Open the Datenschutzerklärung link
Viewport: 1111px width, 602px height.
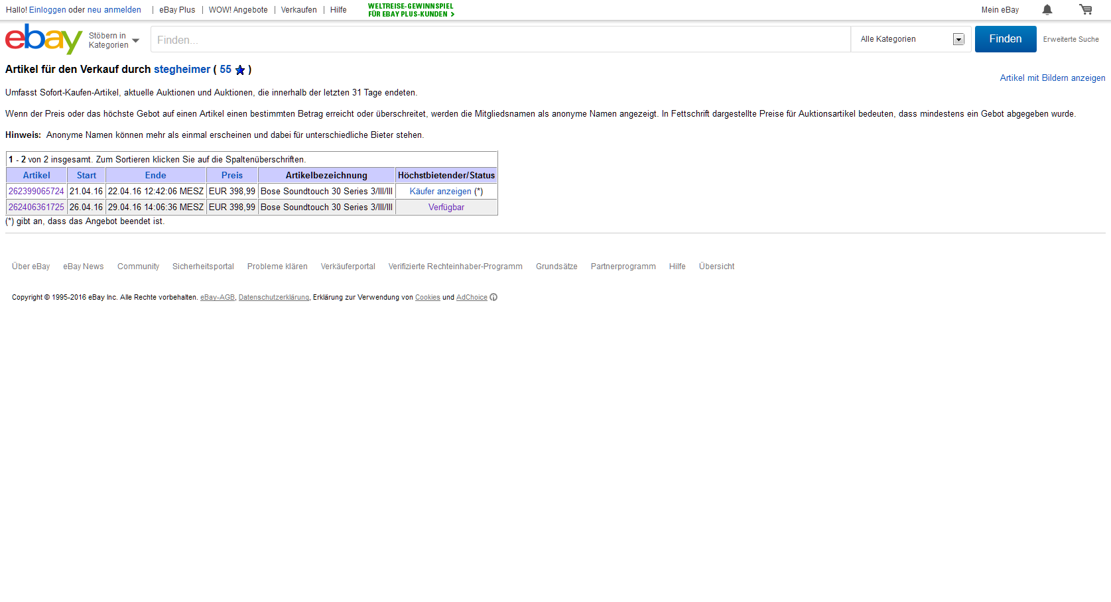pyautogui.click(x=274, y=298)
